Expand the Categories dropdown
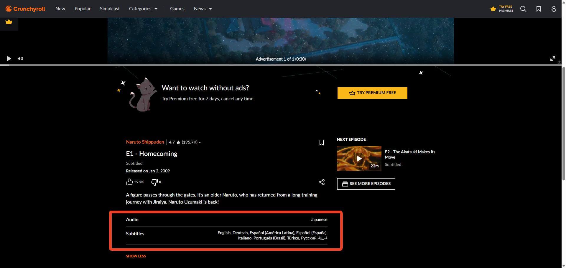 (x=143, y=9)
